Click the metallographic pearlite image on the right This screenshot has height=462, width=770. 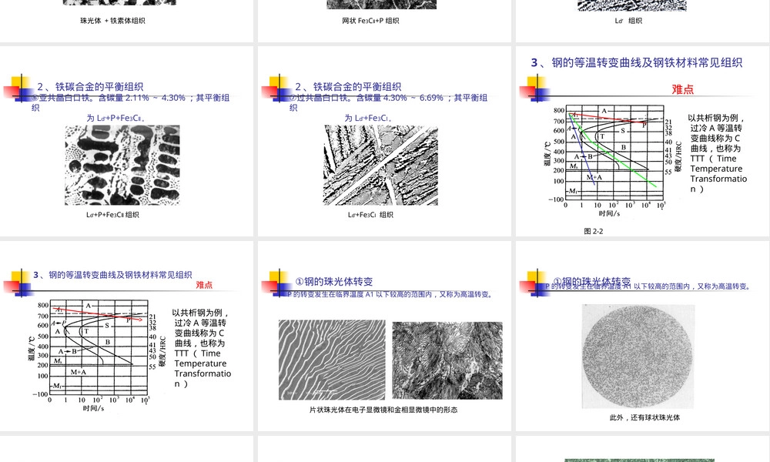point(447,360)
